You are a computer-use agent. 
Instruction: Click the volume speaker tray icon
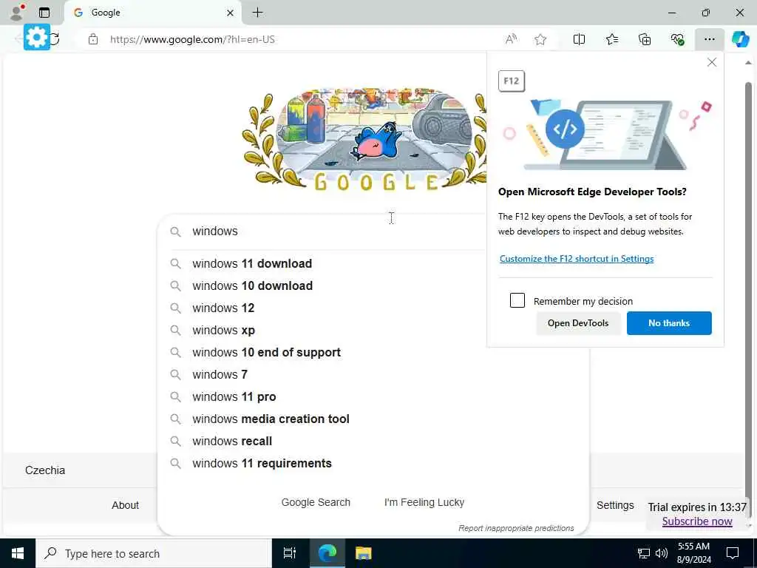coord(662,553)
